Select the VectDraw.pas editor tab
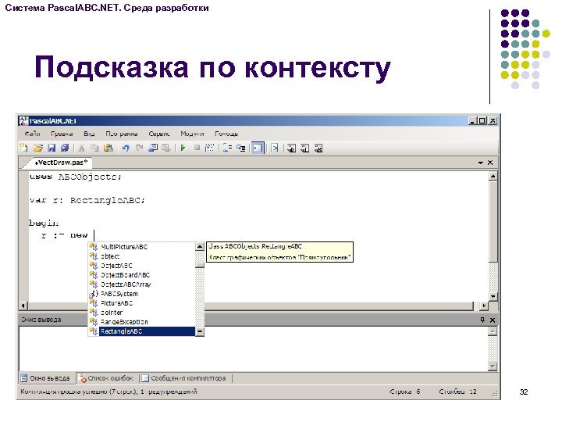The image size is (562, 422). [x=59, y=163]
